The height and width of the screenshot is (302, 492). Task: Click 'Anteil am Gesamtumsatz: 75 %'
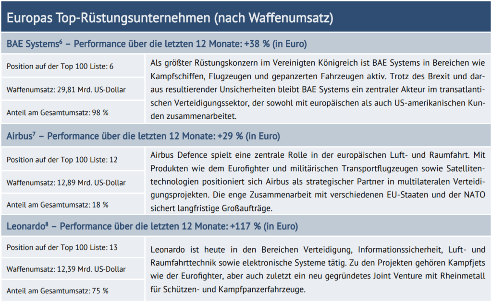[x=58, y=290]
